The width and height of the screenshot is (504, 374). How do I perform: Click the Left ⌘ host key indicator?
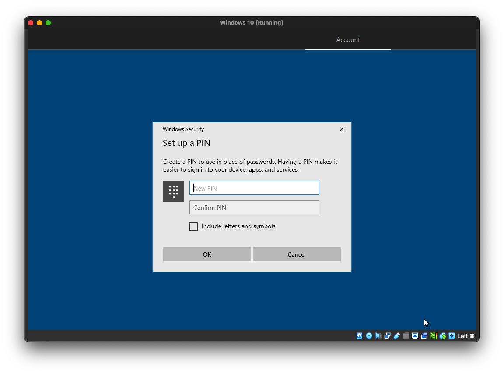pos(466,336)
